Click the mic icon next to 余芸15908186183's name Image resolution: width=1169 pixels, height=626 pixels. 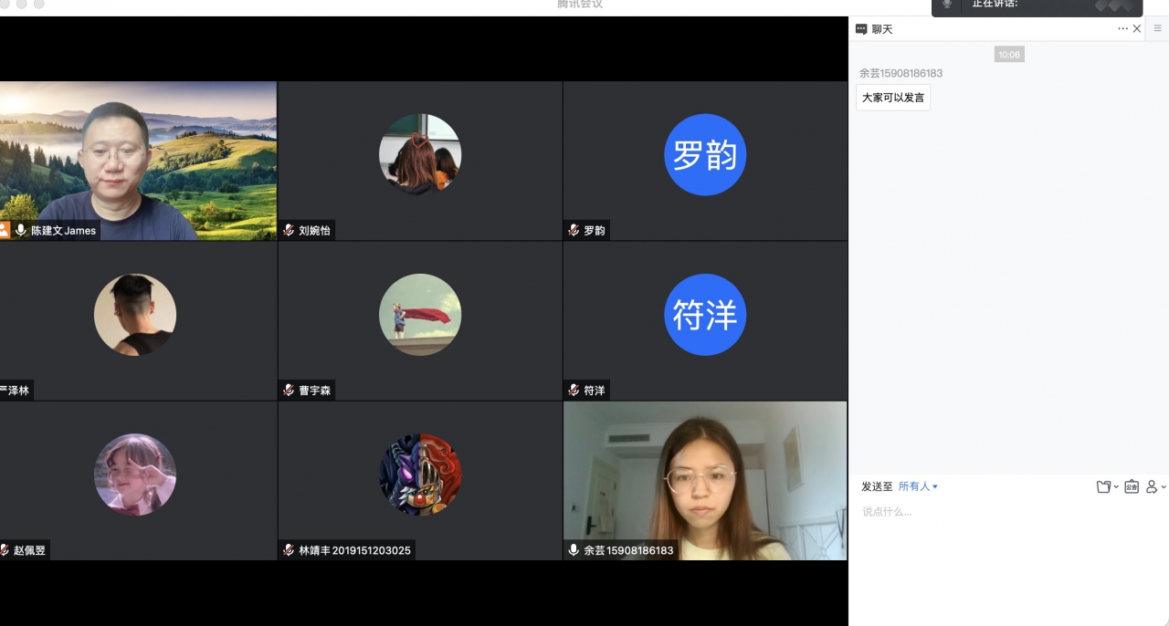(x=573, y=550)
